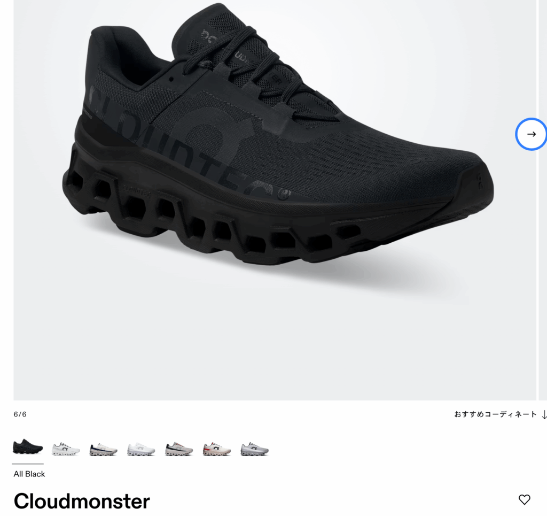Select the shoe variant with red accent

217,450
